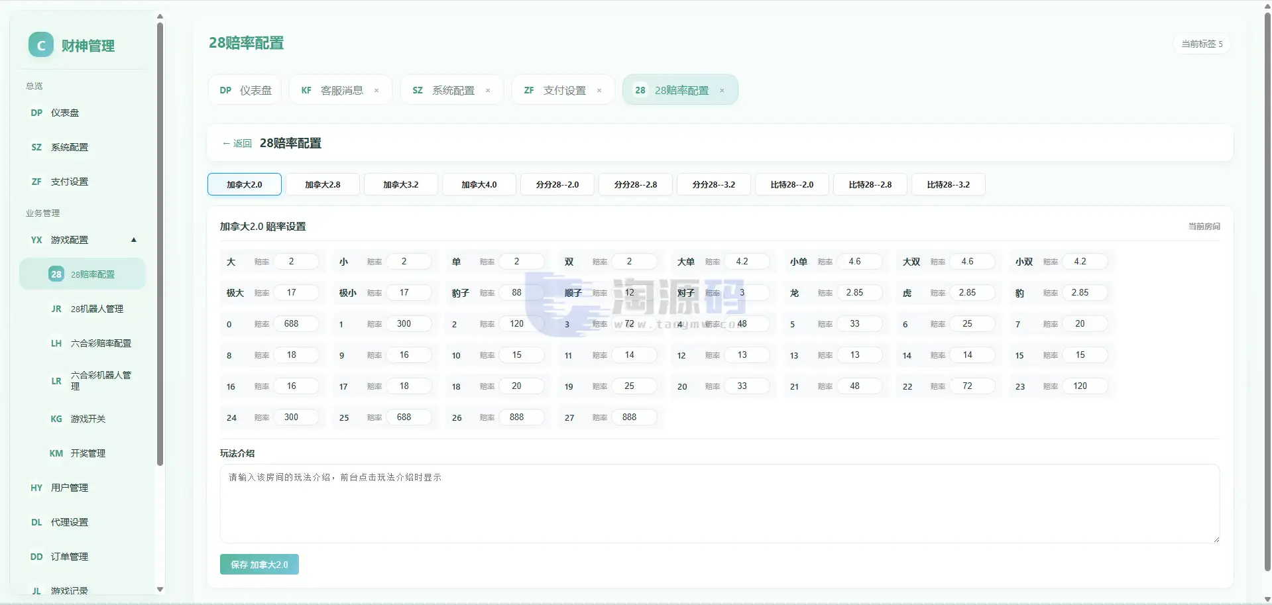The image size is (1272, 605).
Task: Select the 分分28--3.2 room tab
Action: coord(714,184)
